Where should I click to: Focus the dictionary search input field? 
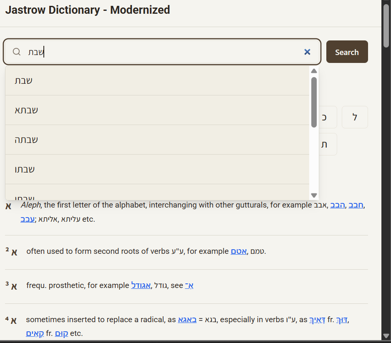(x=162, y=52)
